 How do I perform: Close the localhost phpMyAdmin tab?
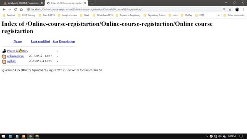pyautogui.click(x=42, y=3)
